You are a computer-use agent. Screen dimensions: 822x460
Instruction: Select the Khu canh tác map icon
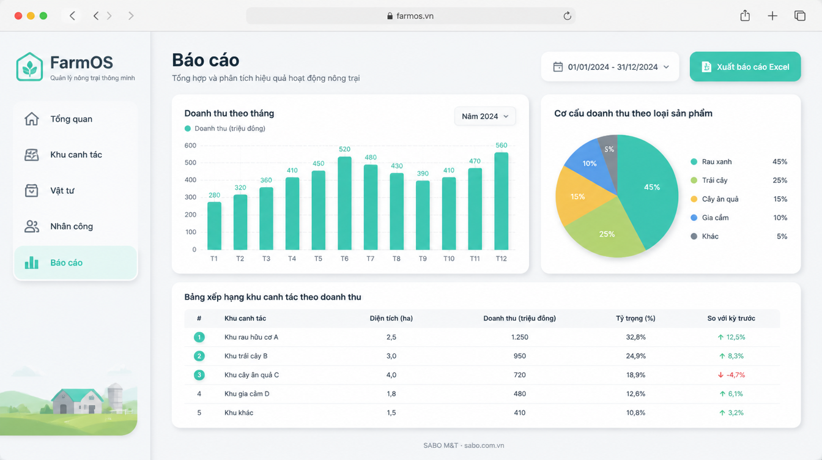coord(32,155)
